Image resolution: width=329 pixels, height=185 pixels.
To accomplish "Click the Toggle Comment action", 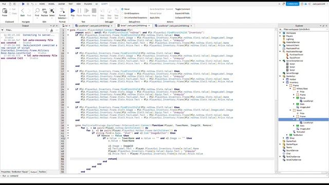I will click(x=182, y=9).
